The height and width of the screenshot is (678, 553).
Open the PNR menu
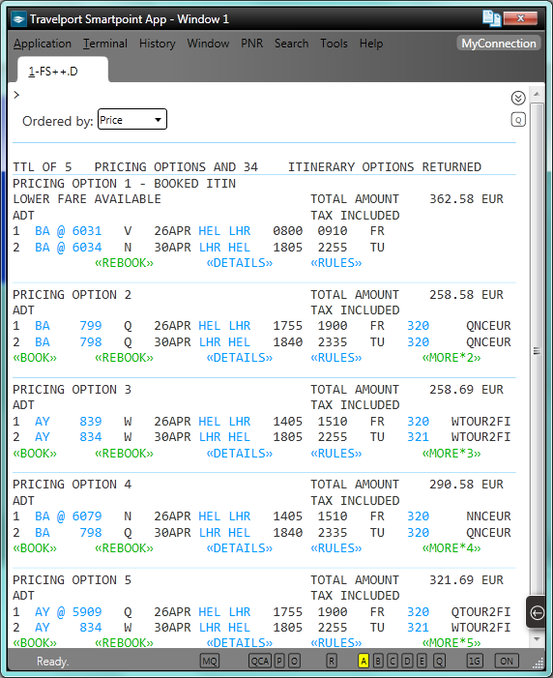tap(252, 44)
